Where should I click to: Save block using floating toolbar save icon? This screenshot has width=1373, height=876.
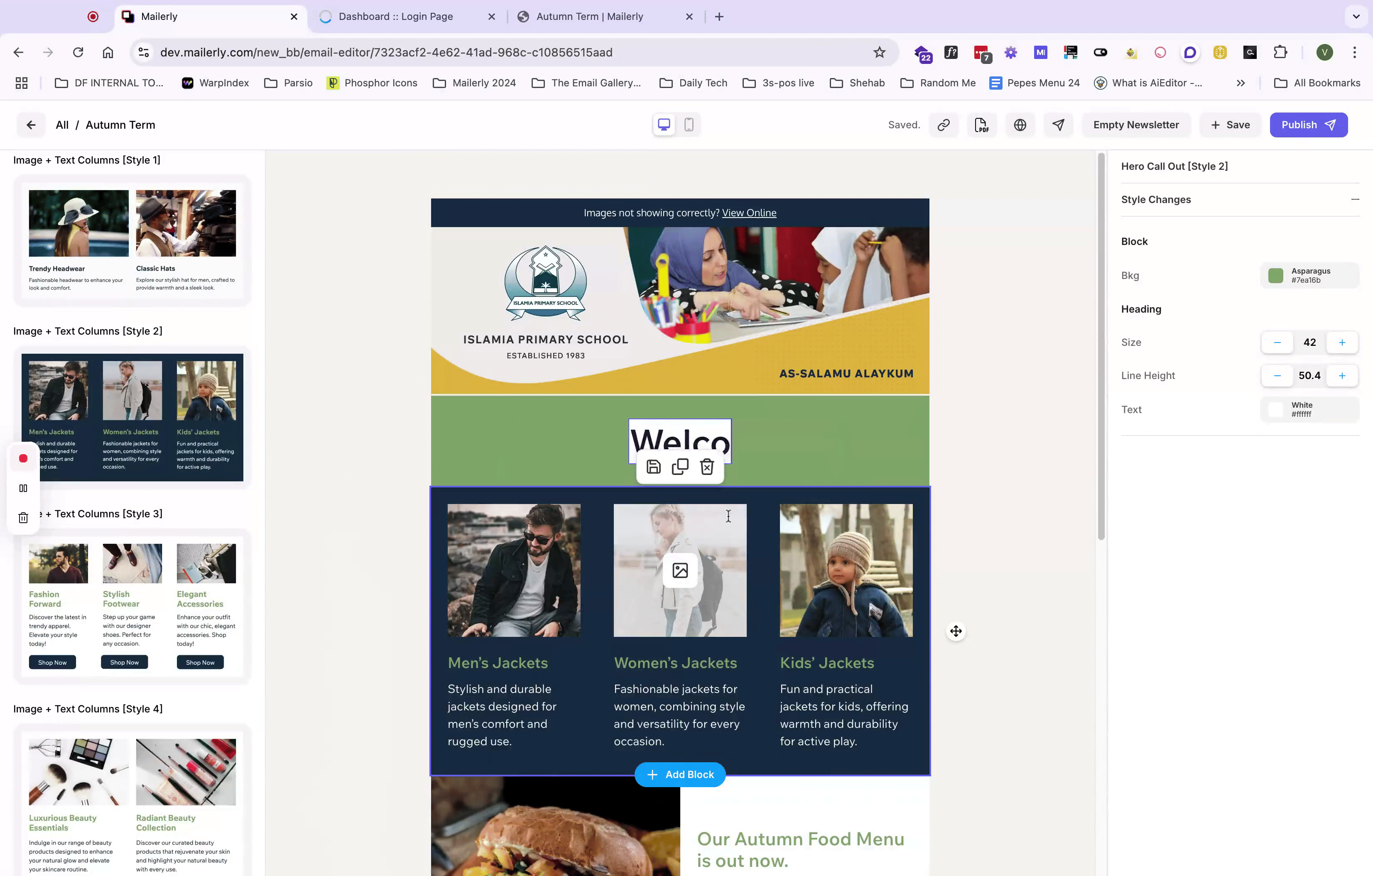point(653,467)
